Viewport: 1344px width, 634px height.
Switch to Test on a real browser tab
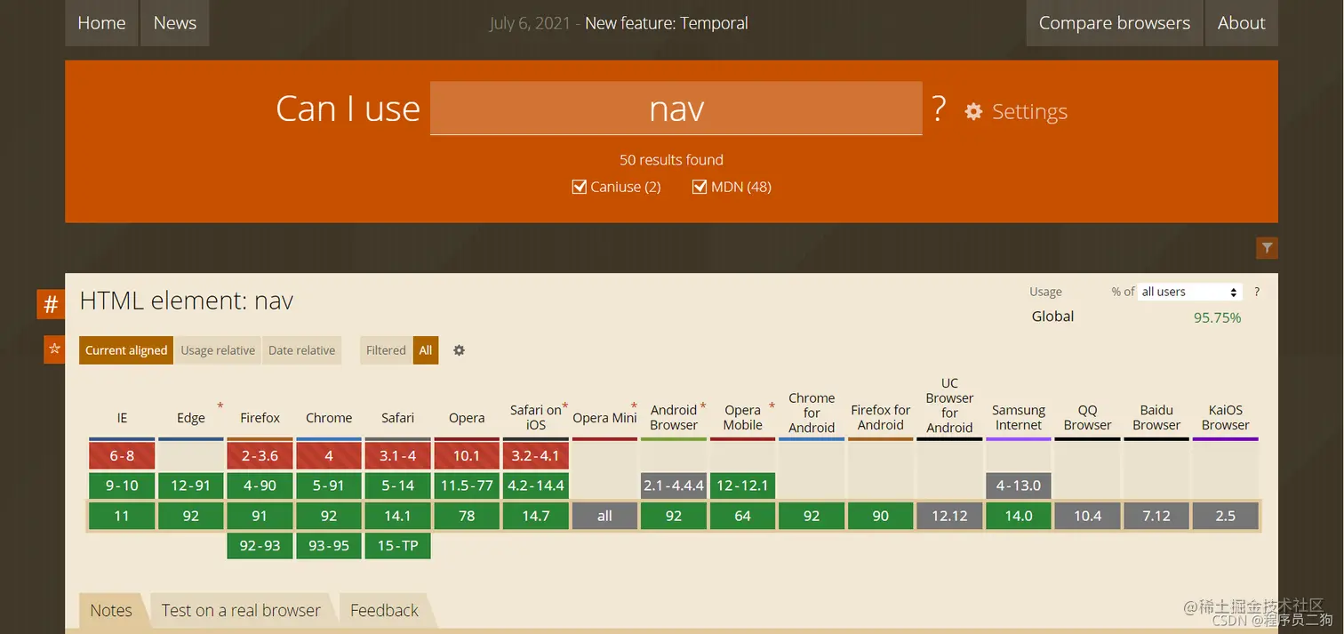(x=241, y=611)
